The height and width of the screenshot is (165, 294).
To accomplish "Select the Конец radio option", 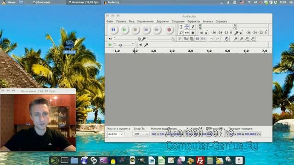I will coord(188,128).
